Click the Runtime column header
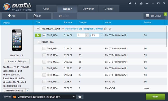 click(68, 22)
